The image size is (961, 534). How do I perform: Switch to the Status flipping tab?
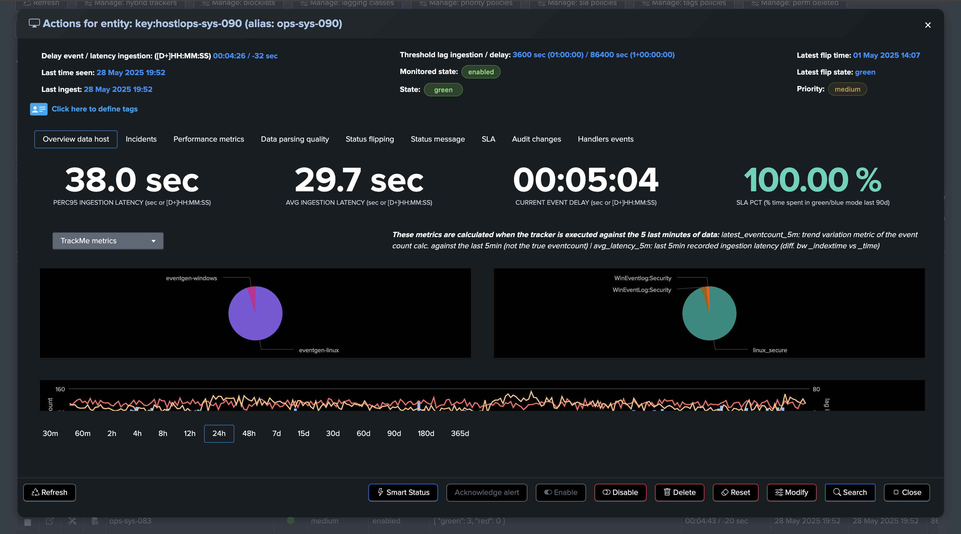369,139
